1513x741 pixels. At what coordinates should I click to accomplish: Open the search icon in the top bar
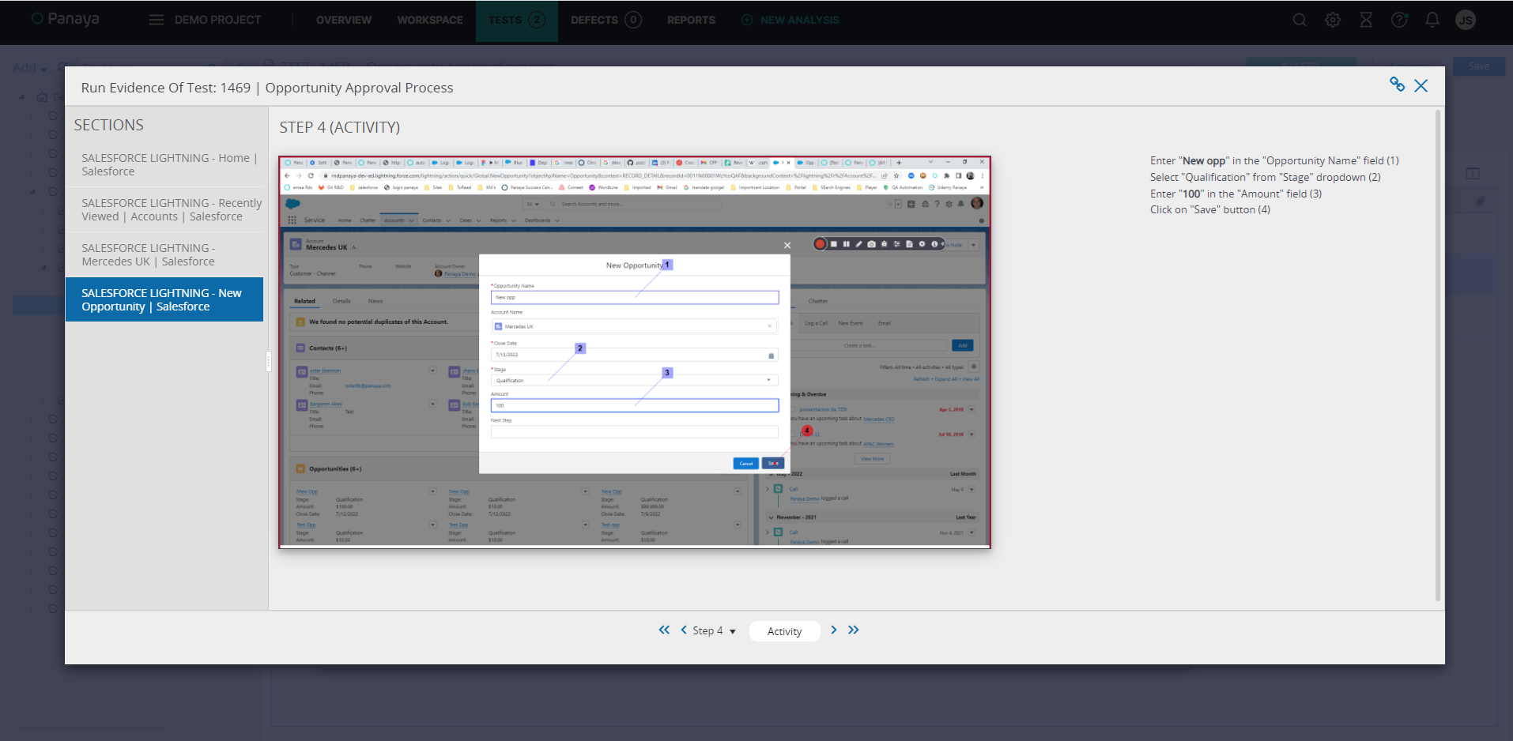click(x=1300, y=20)
